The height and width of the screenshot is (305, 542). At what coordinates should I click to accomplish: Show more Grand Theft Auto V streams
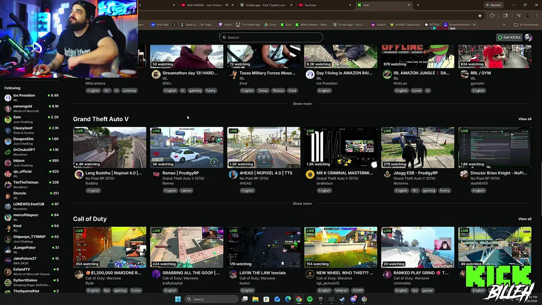pyautogui.click(x=302, y=204)
